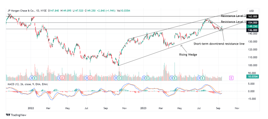Click the April 2022 dividend marker

tap(59, 78)
